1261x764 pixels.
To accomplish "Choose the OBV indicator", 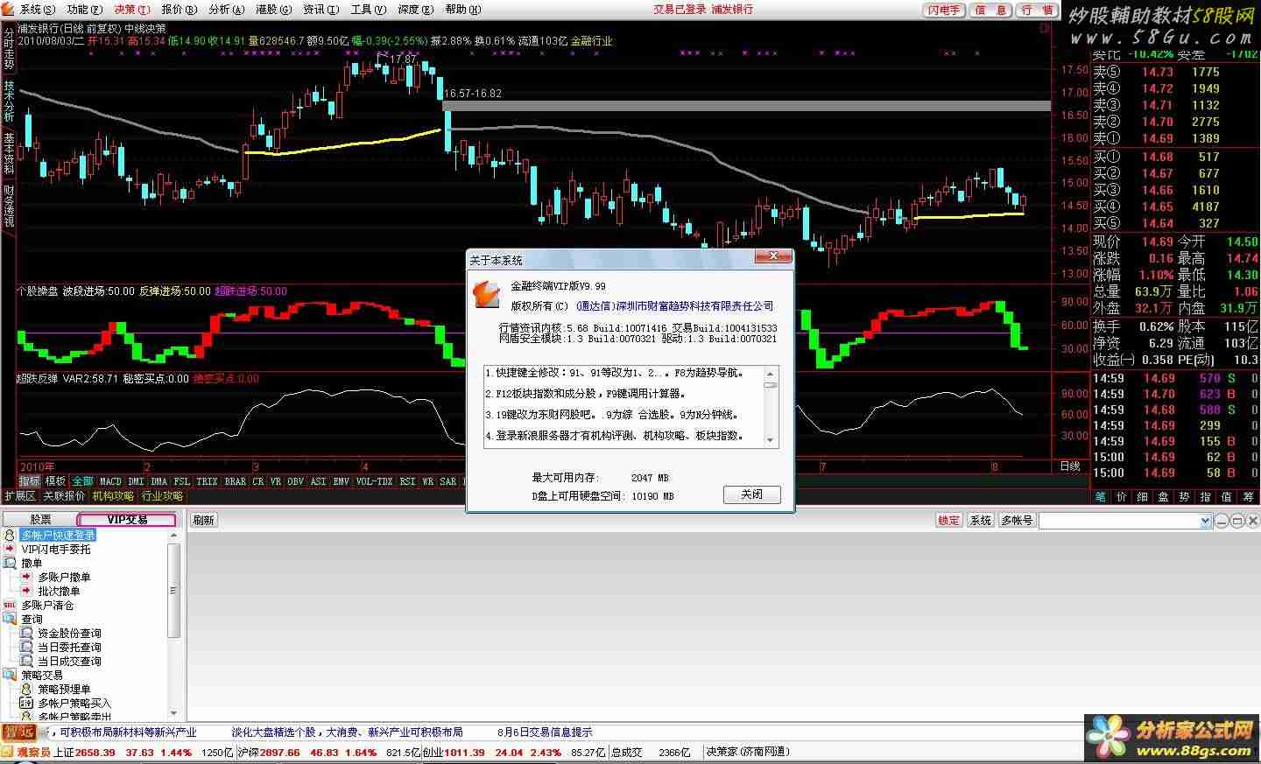I will click(x=295, y=481).
